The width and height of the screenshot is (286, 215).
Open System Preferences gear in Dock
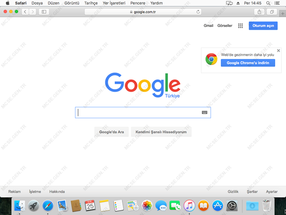tap(232, 206)
